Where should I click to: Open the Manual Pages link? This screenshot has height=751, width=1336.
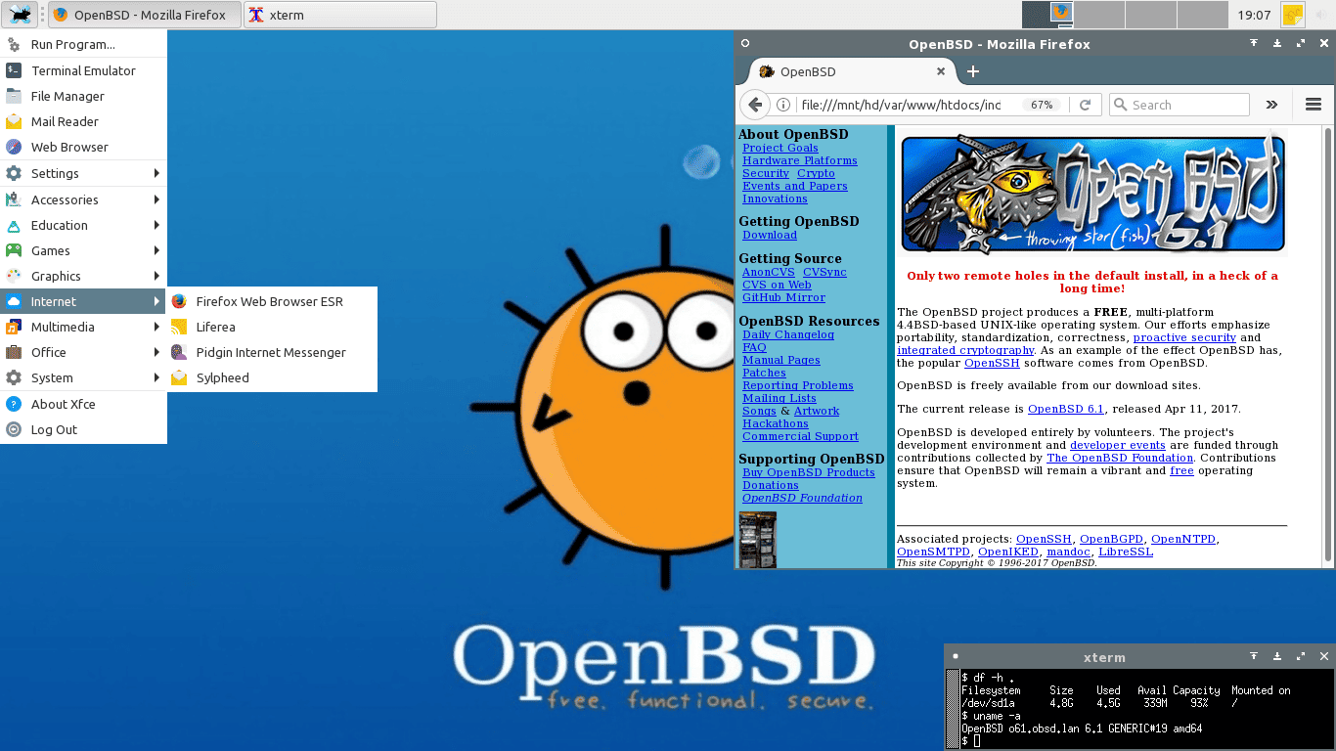(x=781, y=360)
